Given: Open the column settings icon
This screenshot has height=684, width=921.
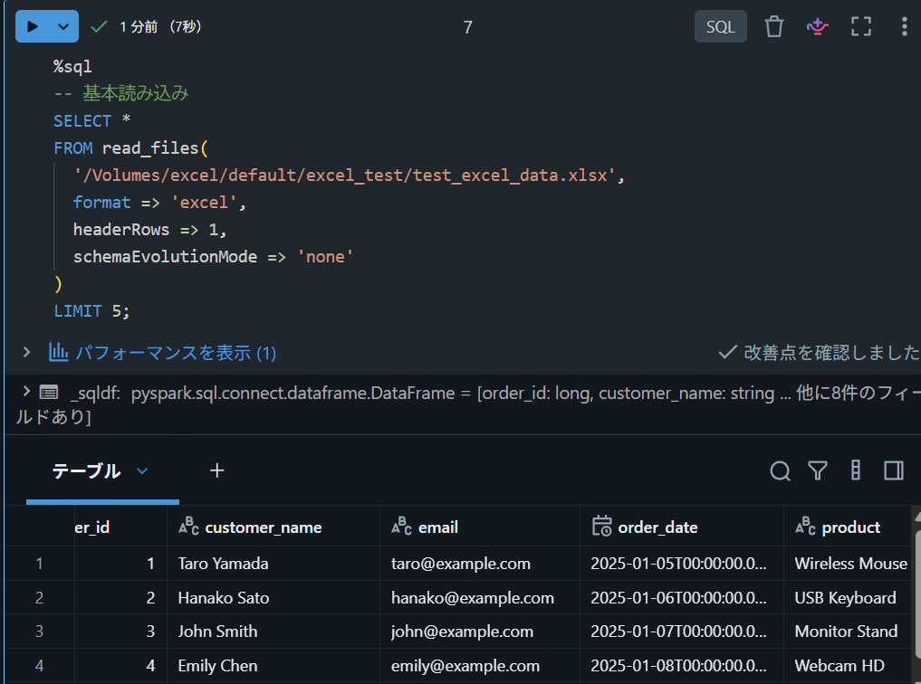Looking at the screenshot, I should pos(856,470).
